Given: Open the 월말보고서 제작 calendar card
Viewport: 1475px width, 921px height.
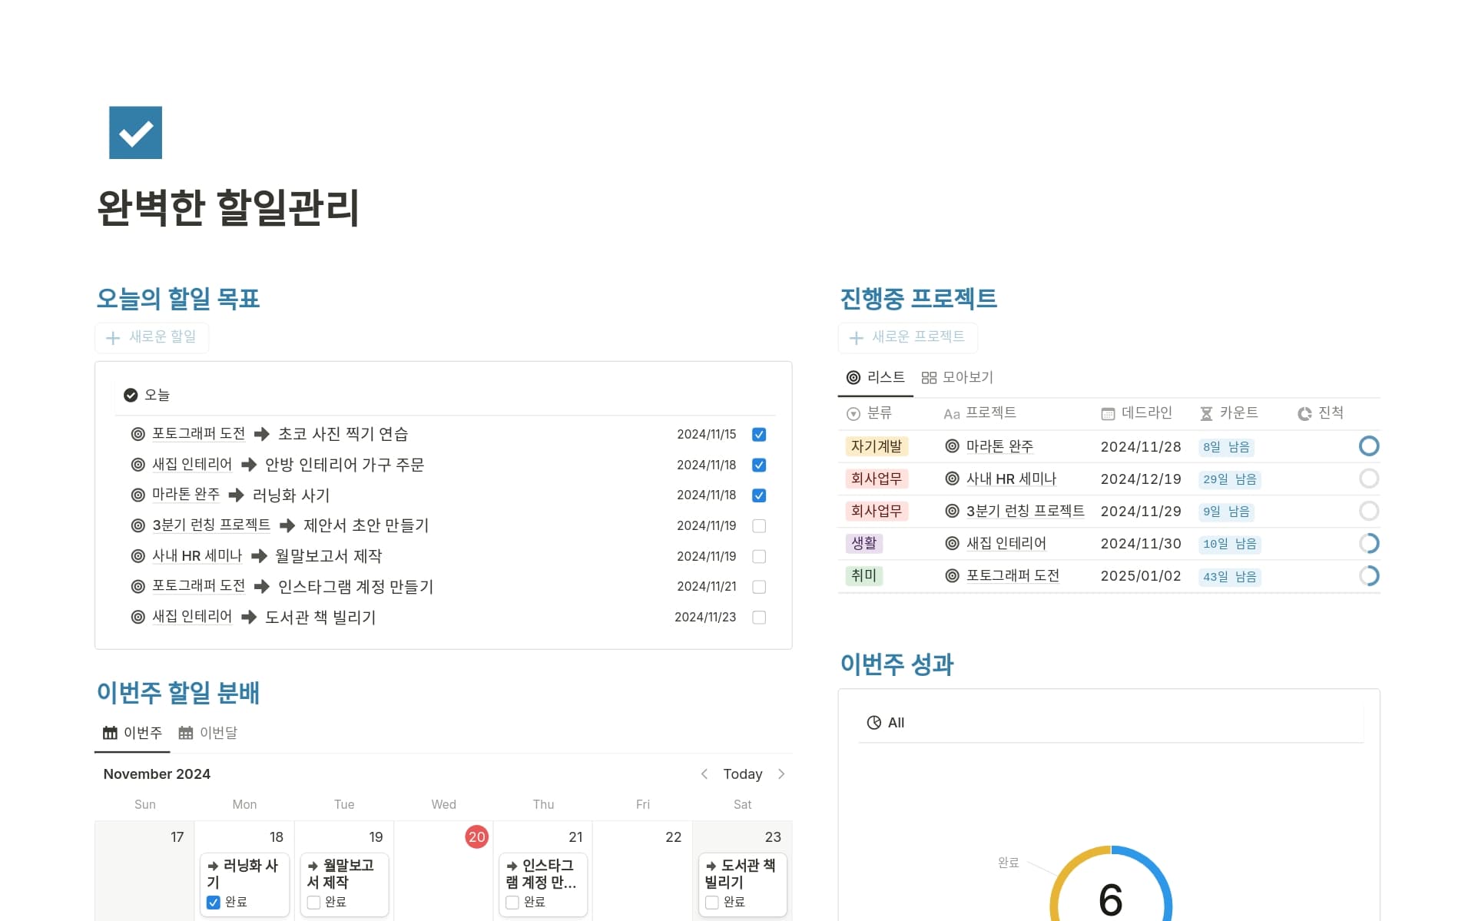Looking at the screenshot, I should tap(344, 874).
